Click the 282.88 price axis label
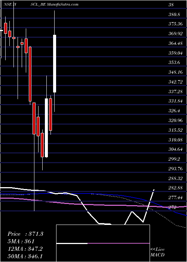The width and height of the screenshot is (187, 262). (175, 188)
